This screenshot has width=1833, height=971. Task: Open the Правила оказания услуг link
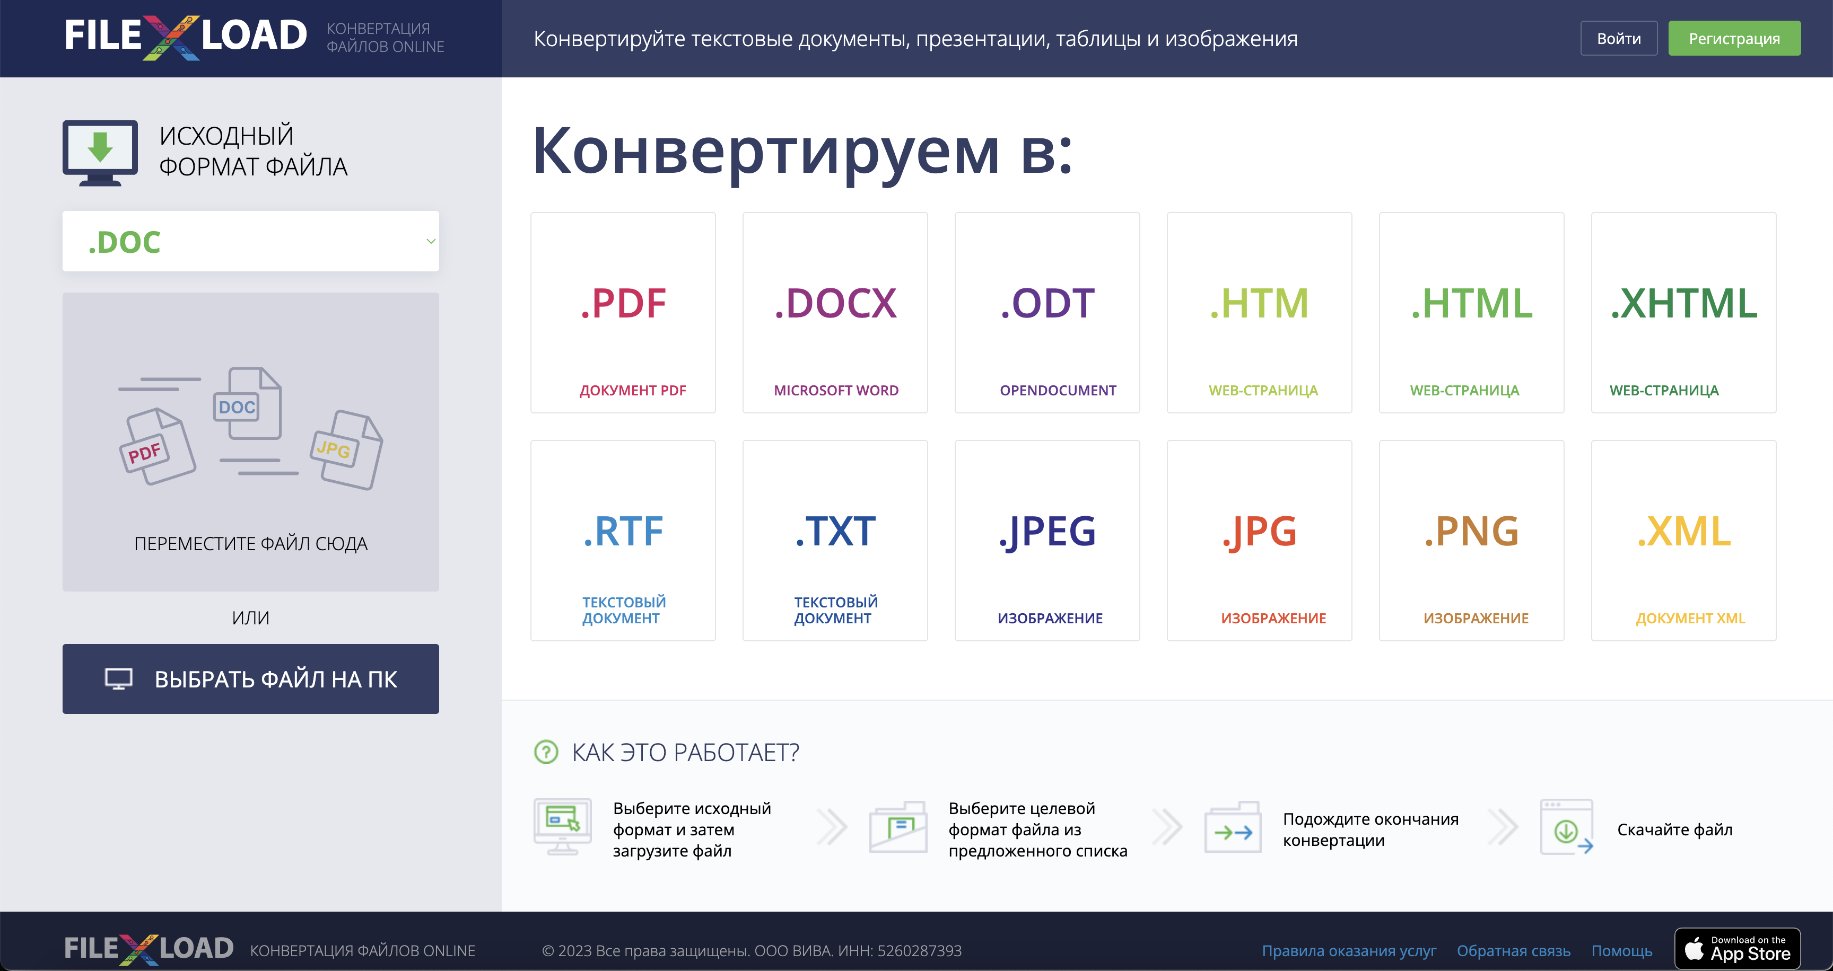(1348, 950)
